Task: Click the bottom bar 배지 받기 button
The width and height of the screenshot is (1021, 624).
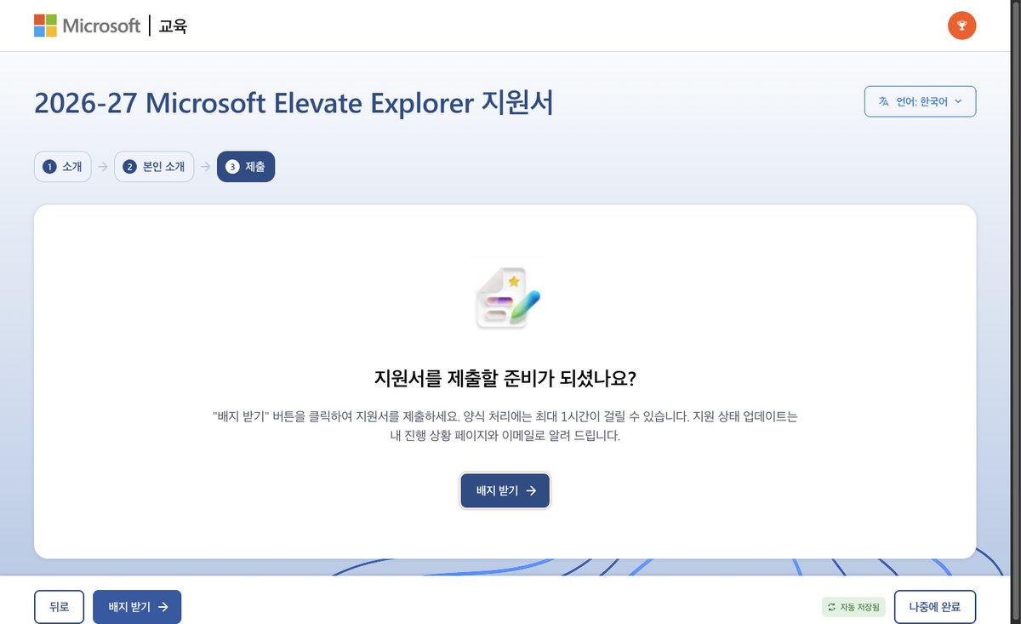Action: 137,607
